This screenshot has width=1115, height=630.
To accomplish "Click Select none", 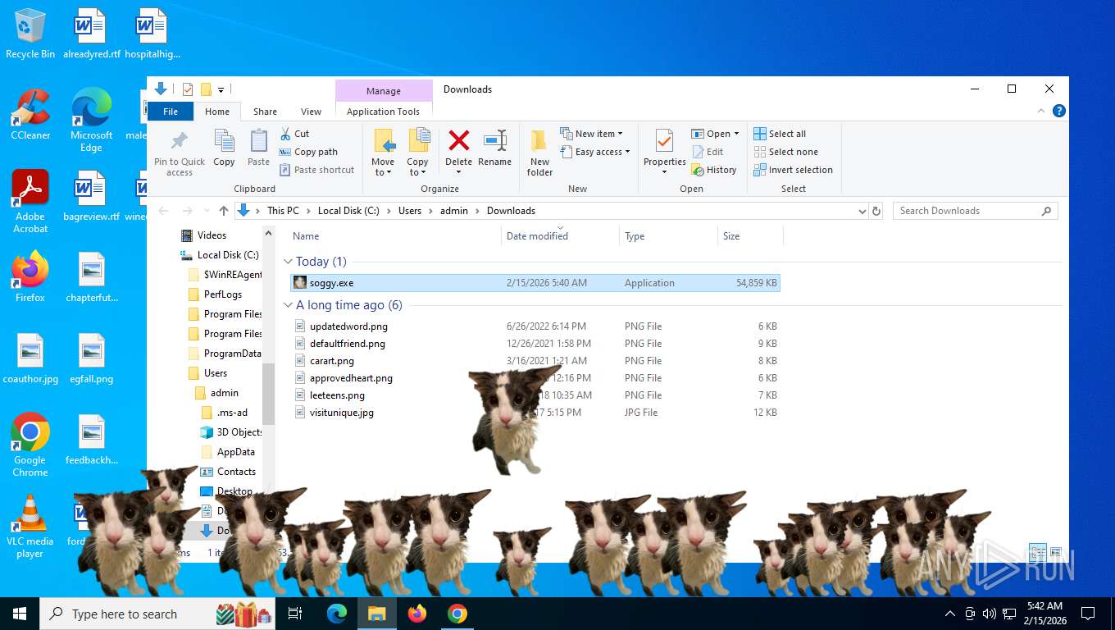I will [x=786, y=152].
